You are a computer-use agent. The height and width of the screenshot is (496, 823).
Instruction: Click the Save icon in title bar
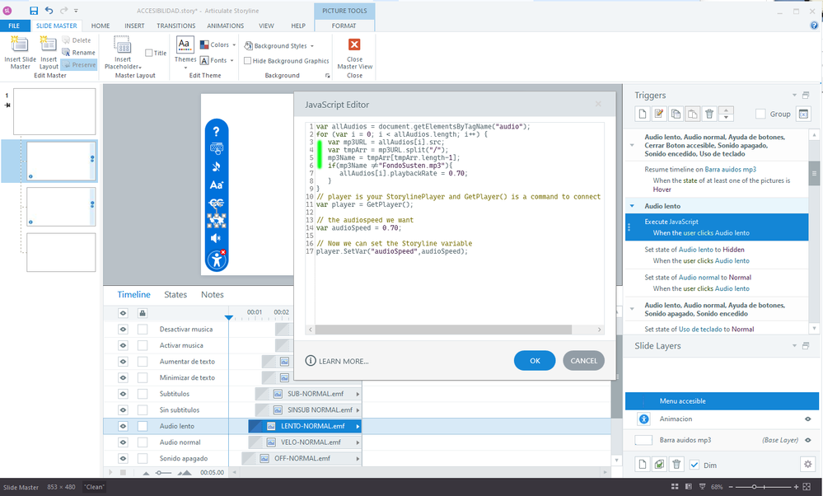click(x=34, y=11)
